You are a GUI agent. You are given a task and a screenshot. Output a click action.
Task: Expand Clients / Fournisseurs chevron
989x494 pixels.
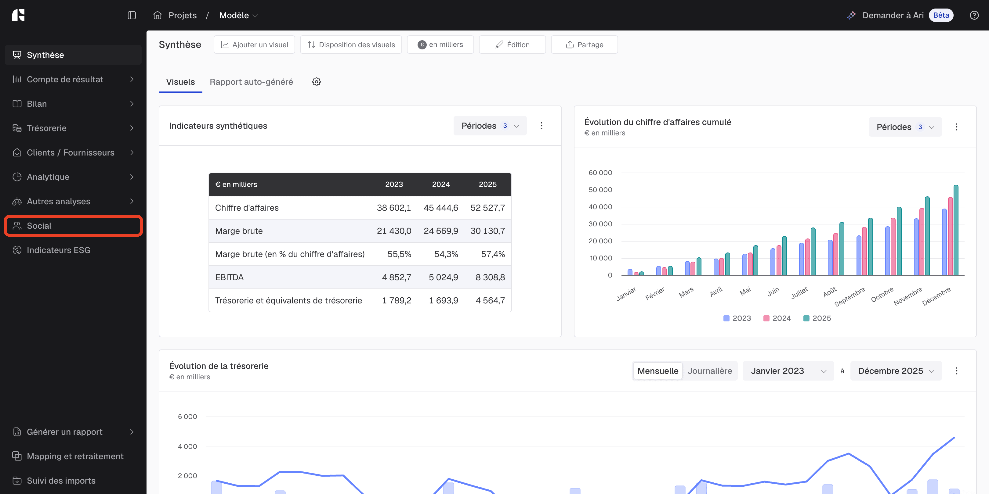pyautogui.click(x=132, y=153)
